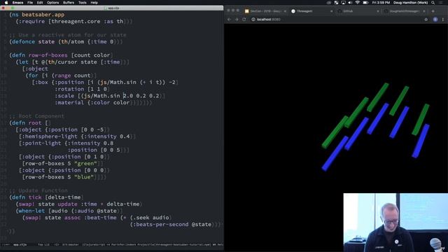This screenshot has width=448, height=252.
Task: Click ":material" keyword in the editor
Action: tap(69, 103)
